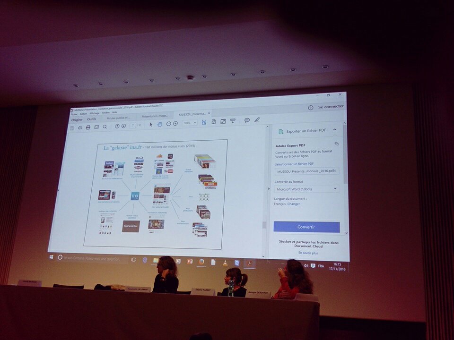Open the zoom percentage dropdown
This screenshot has width=454, height=340.
point(195,123)
